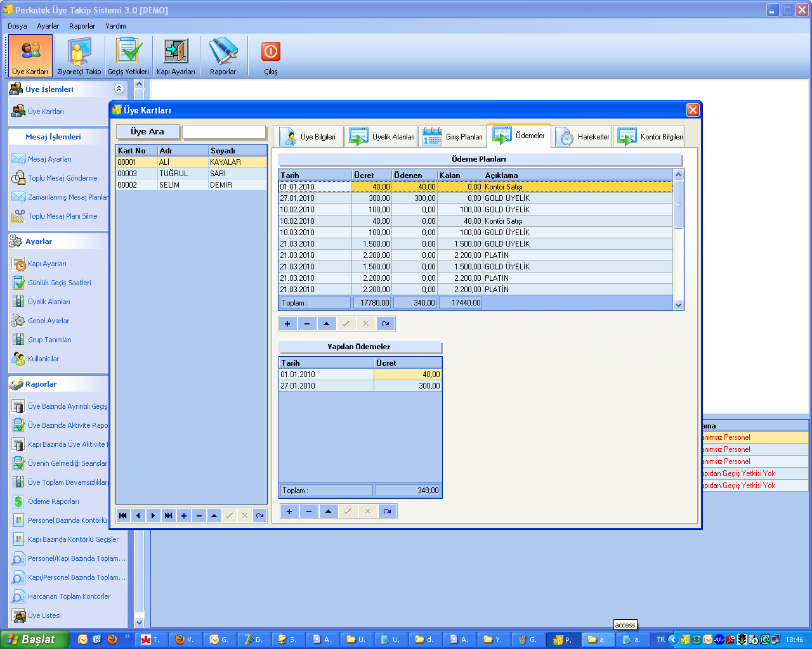This screenshot has width=812, height=649.
Task: Open the Ayarlar menu
Action: (x=48, y=26)
